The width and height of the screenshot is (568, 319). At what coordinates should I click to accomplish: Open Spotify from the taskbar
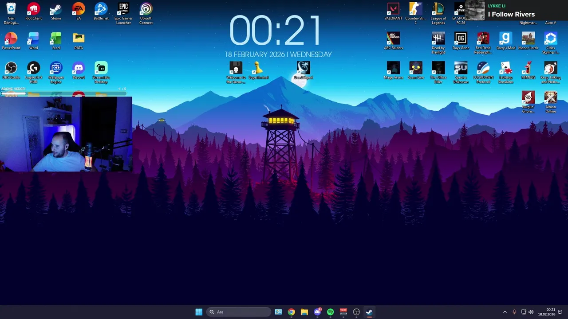click(x=330, y=312)
